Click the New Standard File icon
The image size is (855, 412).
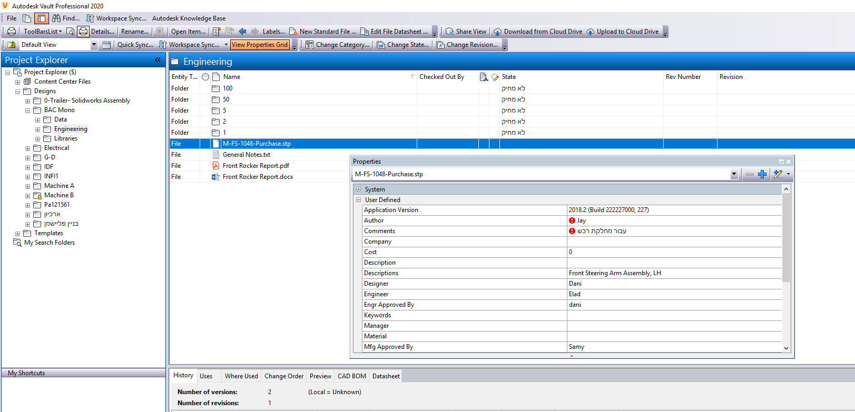[293, 32]
